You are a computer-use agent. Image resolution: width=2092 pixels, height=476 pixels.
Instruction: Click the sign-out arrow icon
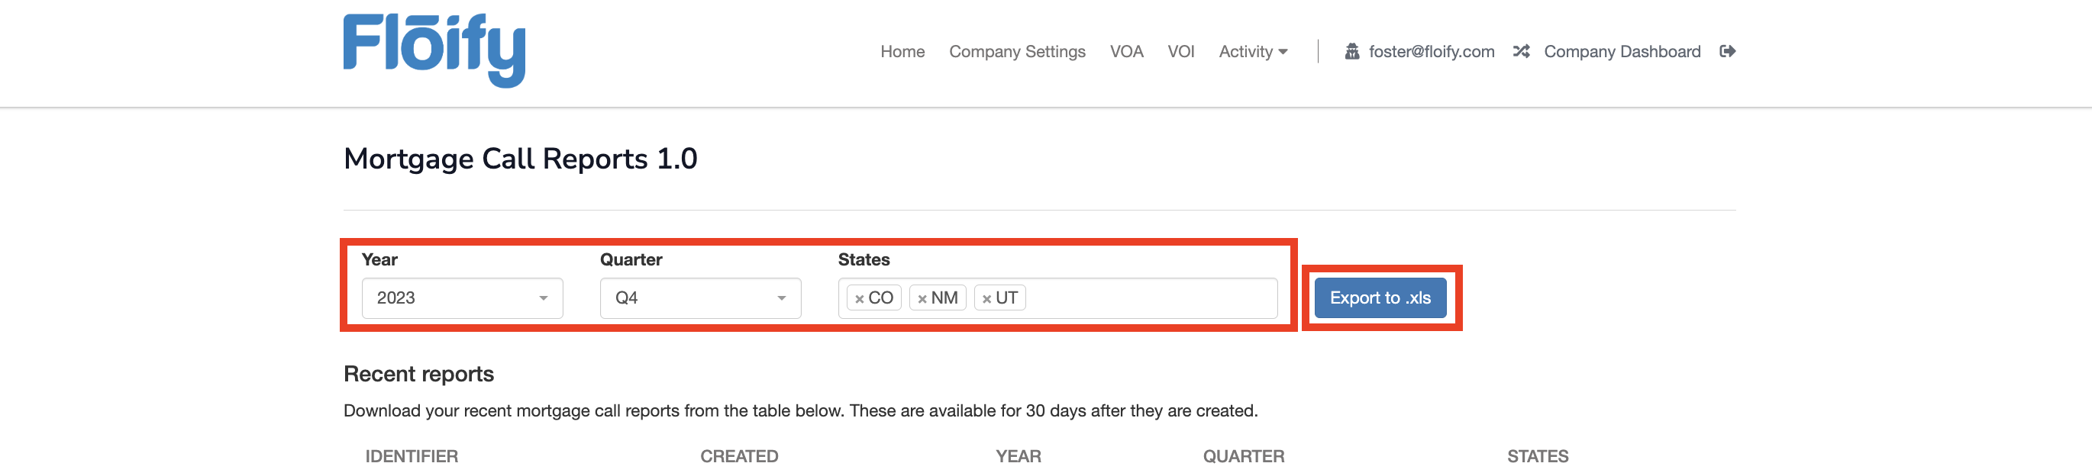1727,52
